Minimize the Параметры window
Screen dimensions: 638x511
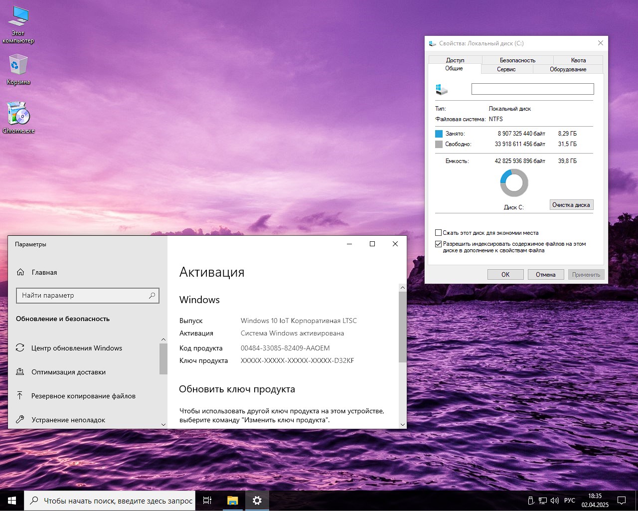349,244
